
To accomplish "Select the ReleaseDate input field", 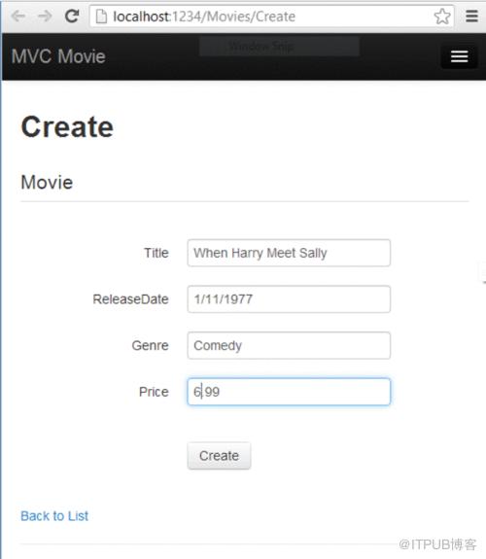I will (289, 299).
